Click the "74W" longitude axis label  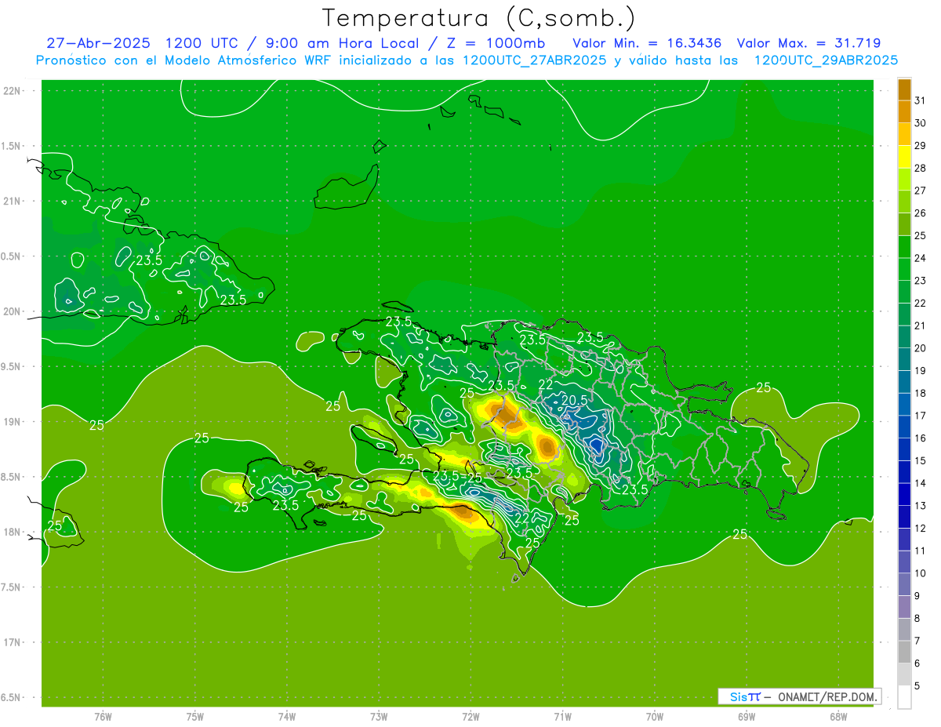tap(287, 716)
